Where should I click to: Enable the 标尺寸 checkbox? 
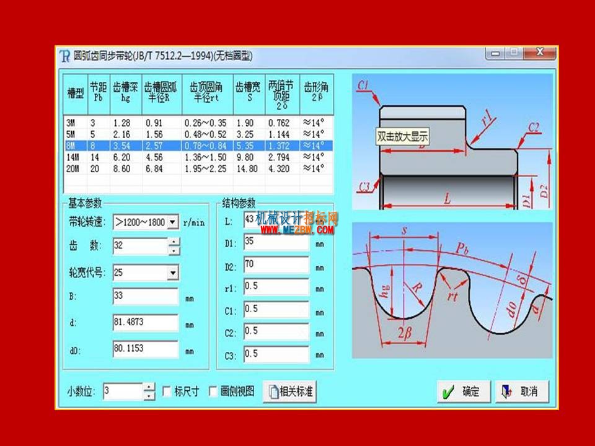tap(166, 391)
